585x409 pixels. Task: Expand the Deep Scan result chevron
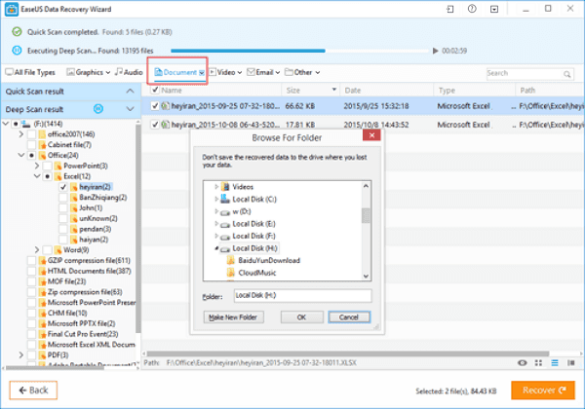pyautogui.click(x=130, y=109)
